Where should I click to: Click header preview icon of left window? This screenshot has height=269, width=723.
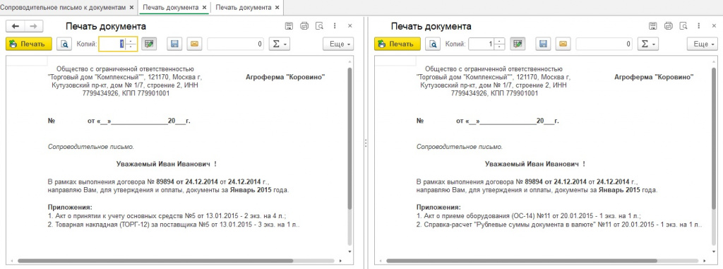[x=320, y=26]
